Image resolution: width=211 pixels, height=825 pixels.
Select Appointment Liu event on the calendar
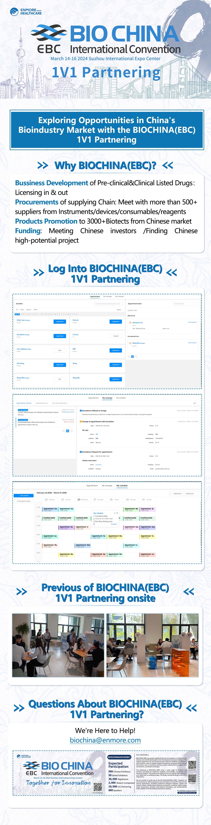[x=50, y=536]
